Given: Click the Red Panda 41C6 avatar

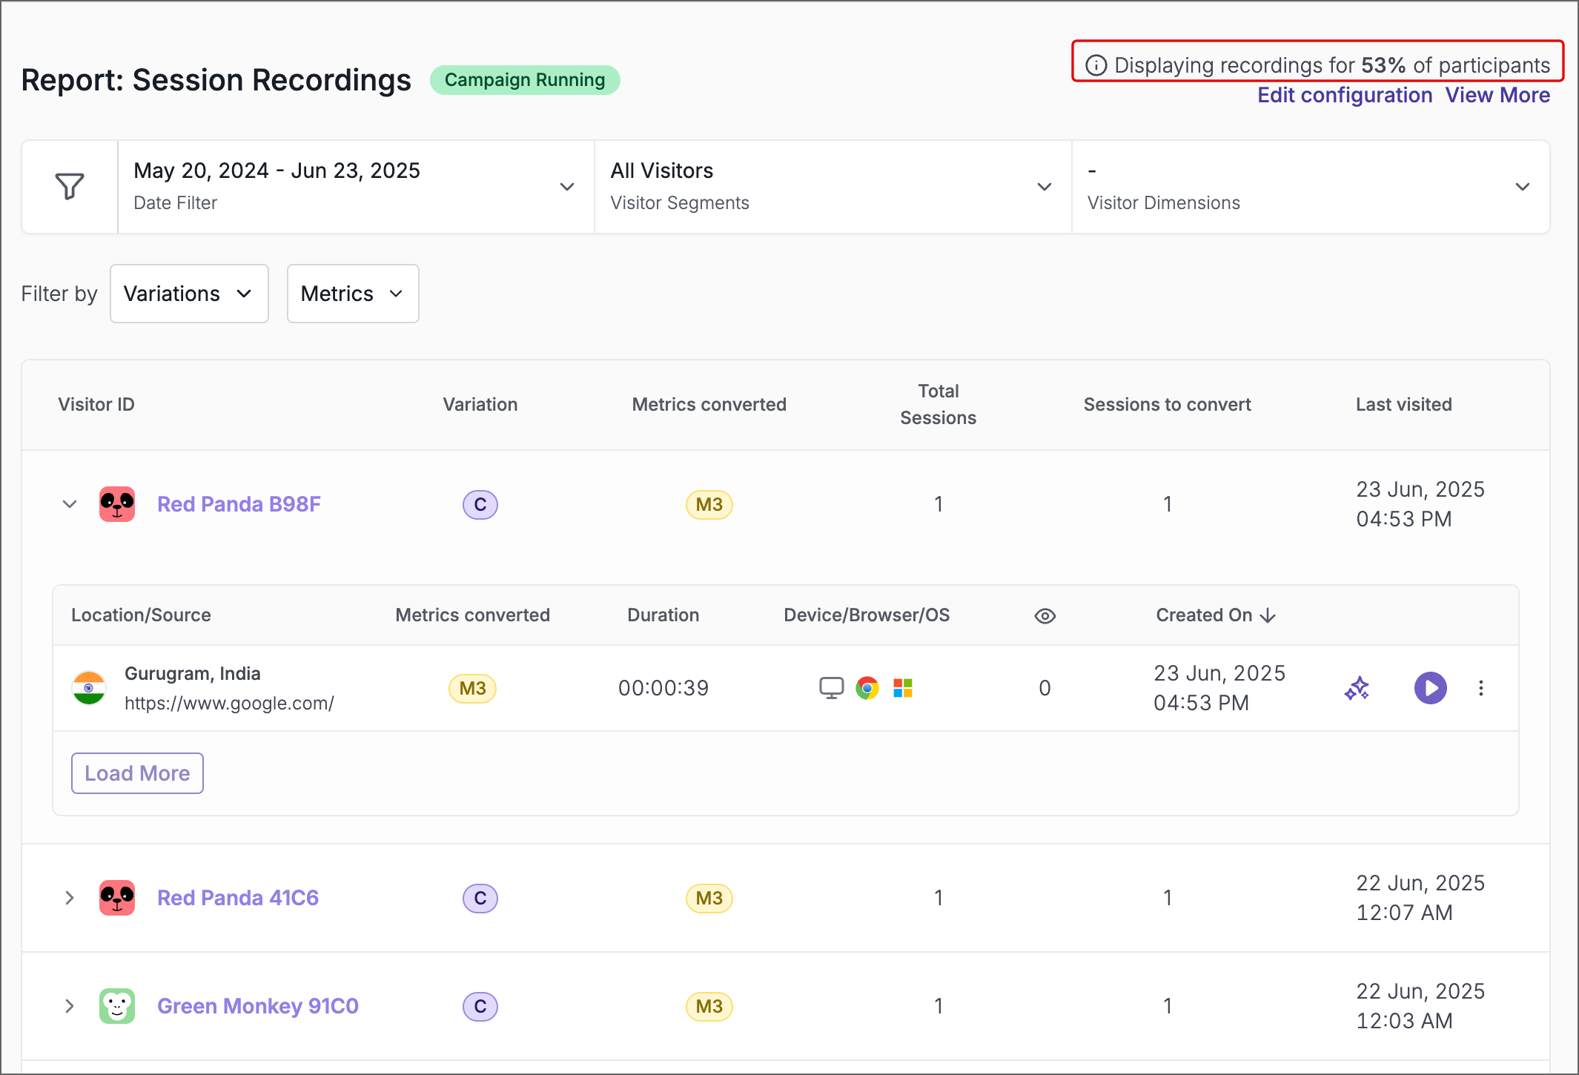Looking at the screenshot, I should 117,898.
